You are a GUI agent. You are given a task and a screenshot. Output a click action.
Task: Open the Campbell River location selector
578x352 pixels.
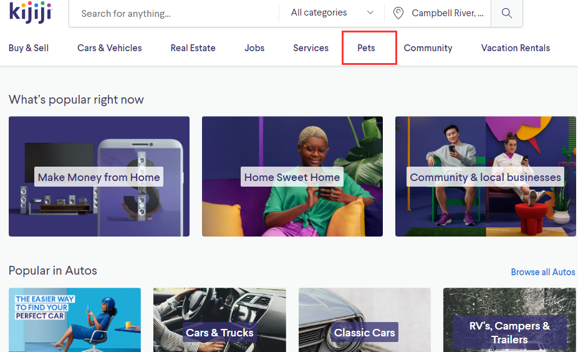click(446, 13)
